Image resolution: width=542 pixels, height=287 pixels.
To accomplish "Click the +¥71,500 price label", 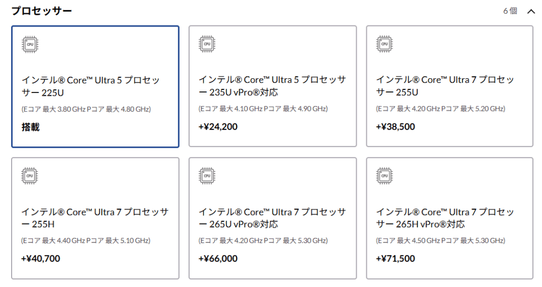I will 395,258.
